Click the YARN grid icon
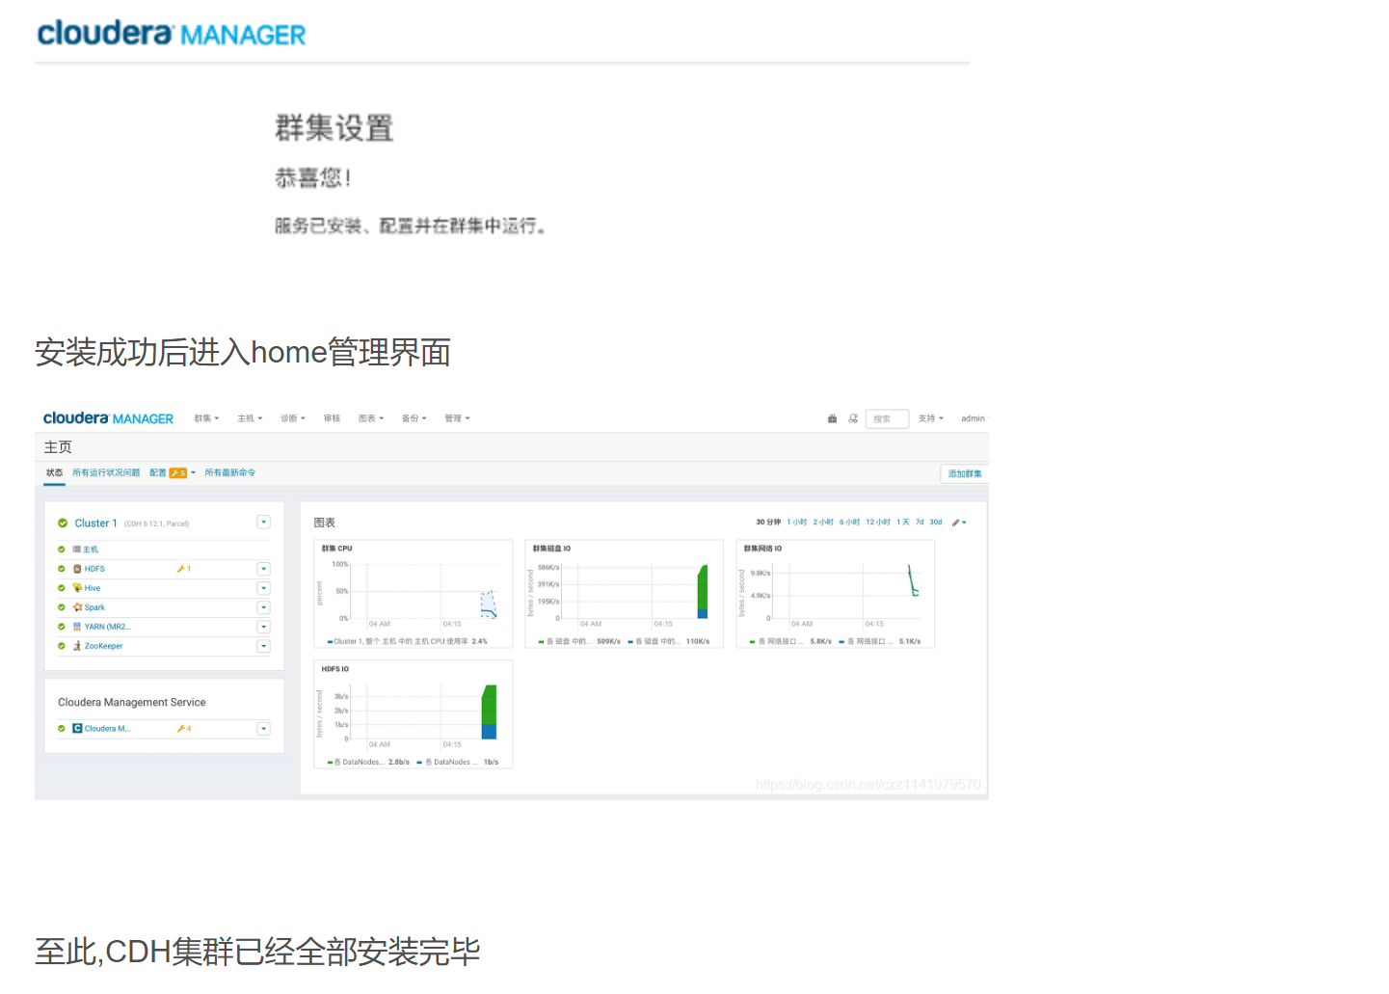1389x994 pixels. click(x=77, y=627)
